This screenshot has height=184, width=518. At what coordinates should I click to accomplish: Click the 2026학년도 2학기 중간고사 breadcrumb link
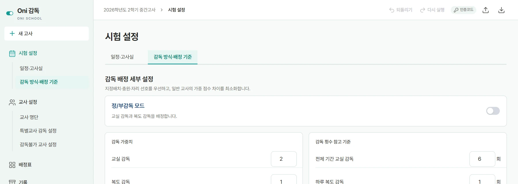pyautogui.click(x=129, y=10)
